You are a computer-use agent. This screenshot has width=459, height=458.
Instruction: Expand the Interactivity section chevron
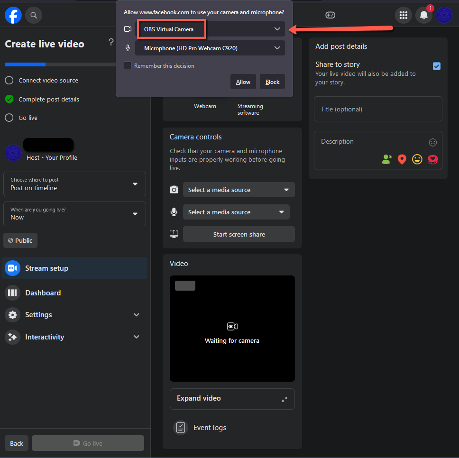point(136,337)
